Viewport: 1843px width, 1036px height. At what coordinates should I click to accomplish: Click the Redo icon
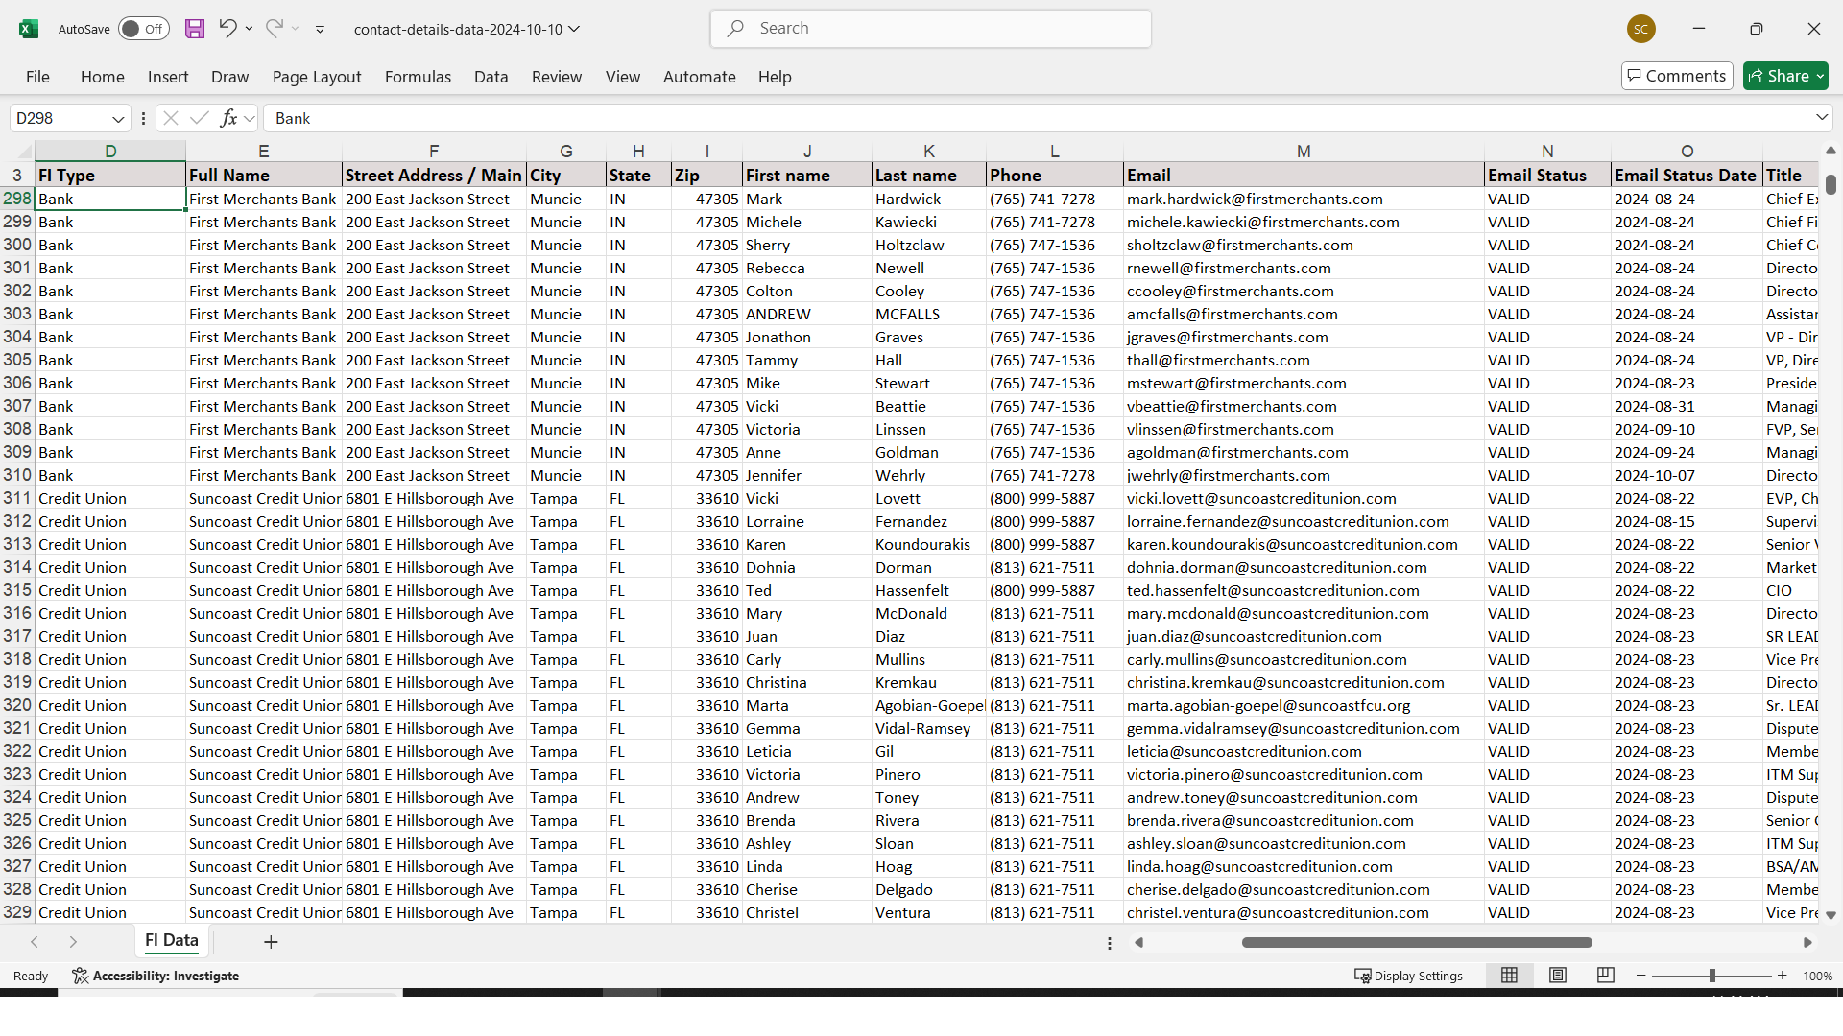pyautogui.click(x=274, y=28)
